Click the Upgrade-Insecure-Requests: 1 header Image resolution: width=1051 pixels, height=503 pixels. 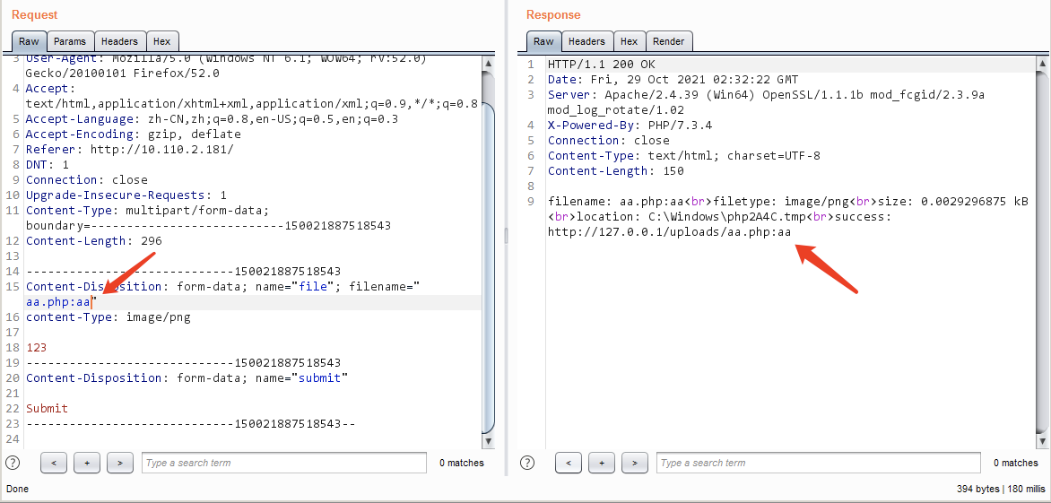point(126,195)
